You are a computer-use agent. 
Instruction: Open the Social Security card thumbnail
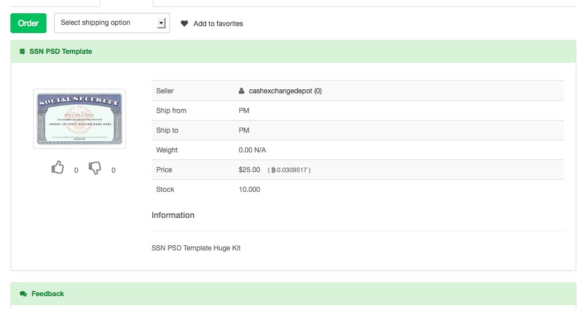80,119
